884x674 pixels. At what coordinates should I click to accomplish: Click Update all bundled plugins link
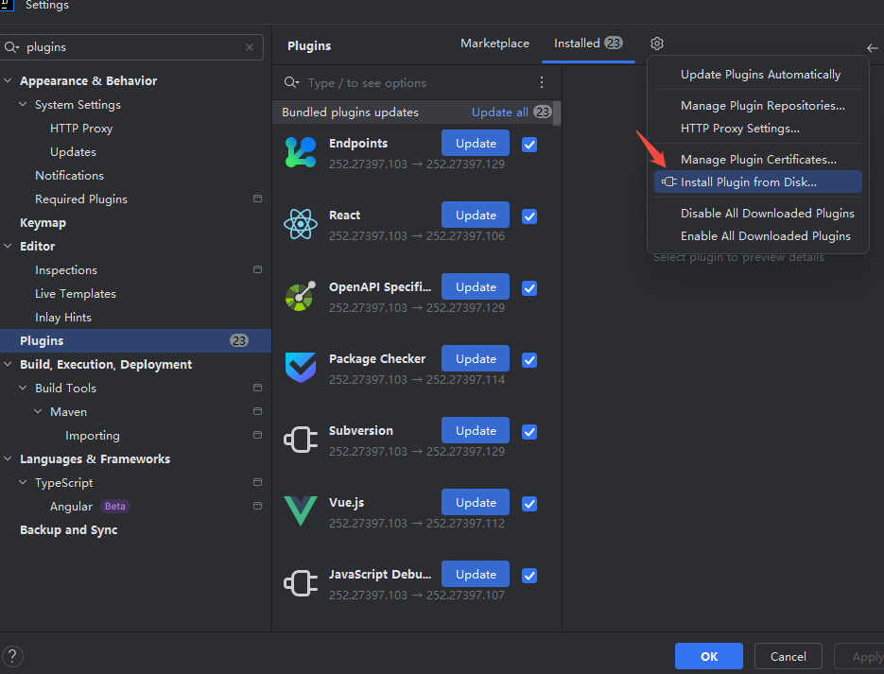(499, 112)
